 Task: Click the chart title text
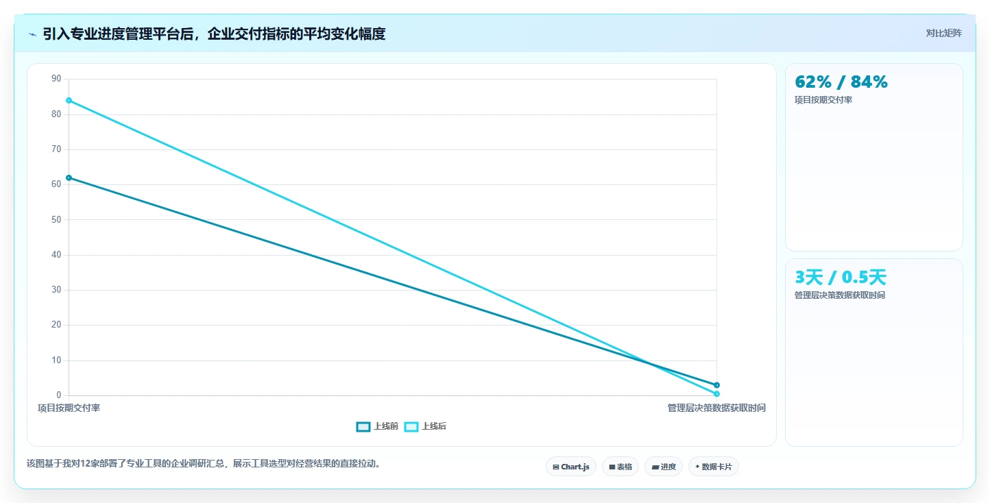pos(214,34)
